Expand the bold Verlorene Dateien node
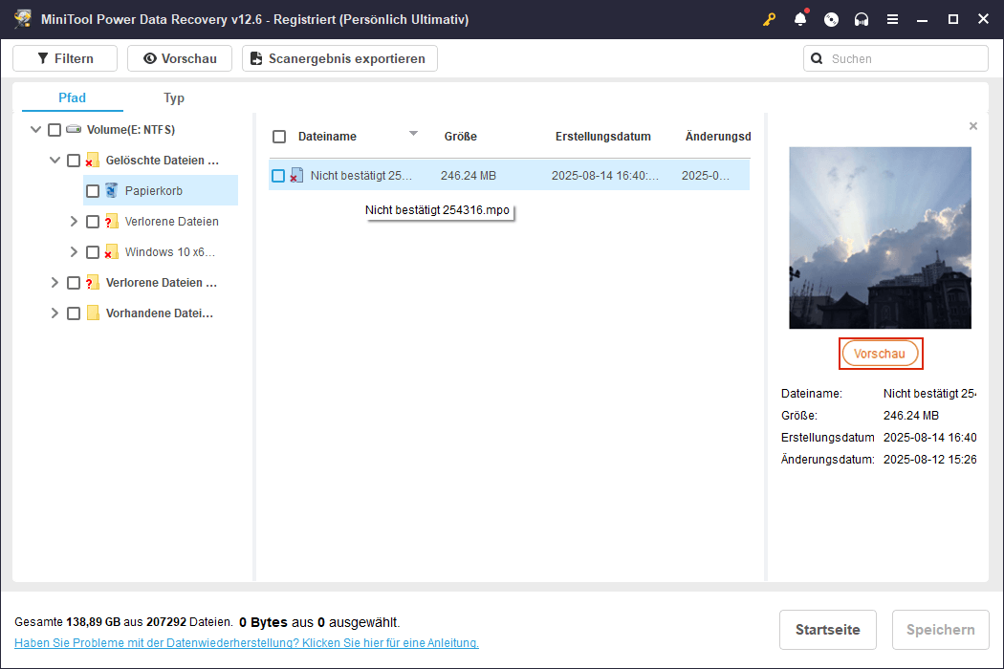 click(55, 282)
